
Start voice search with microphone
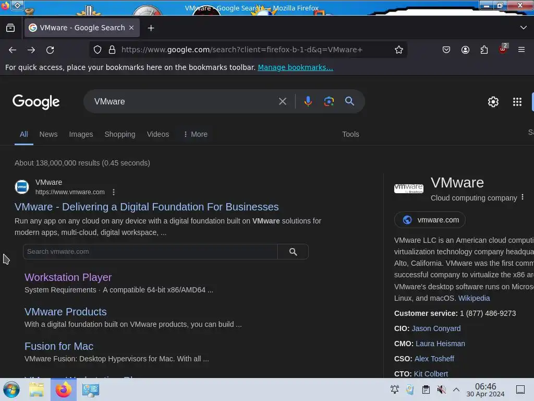(x=308, y=101)
